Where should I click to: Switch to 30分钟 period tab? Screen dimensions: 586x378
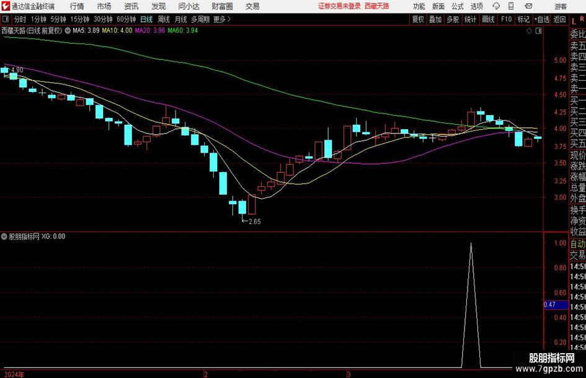pos(103,19)
